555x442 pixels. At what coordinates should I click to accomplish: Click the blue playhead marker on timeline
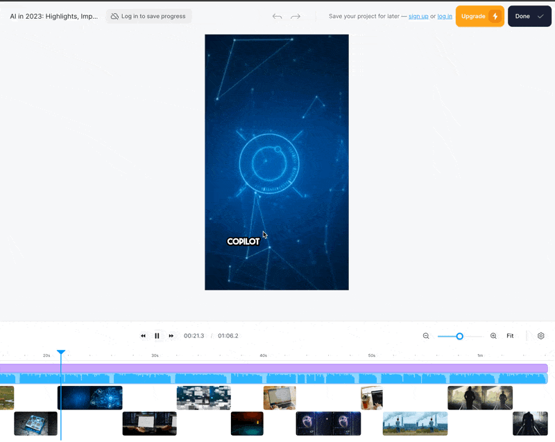61,353
